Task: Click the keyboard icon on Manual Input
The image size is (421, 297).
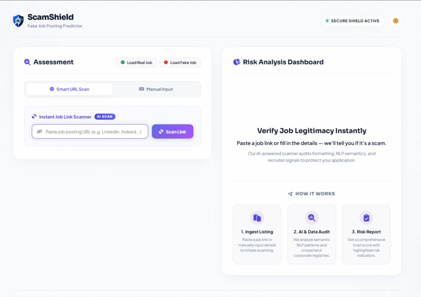Action: [x=142, y=89]
